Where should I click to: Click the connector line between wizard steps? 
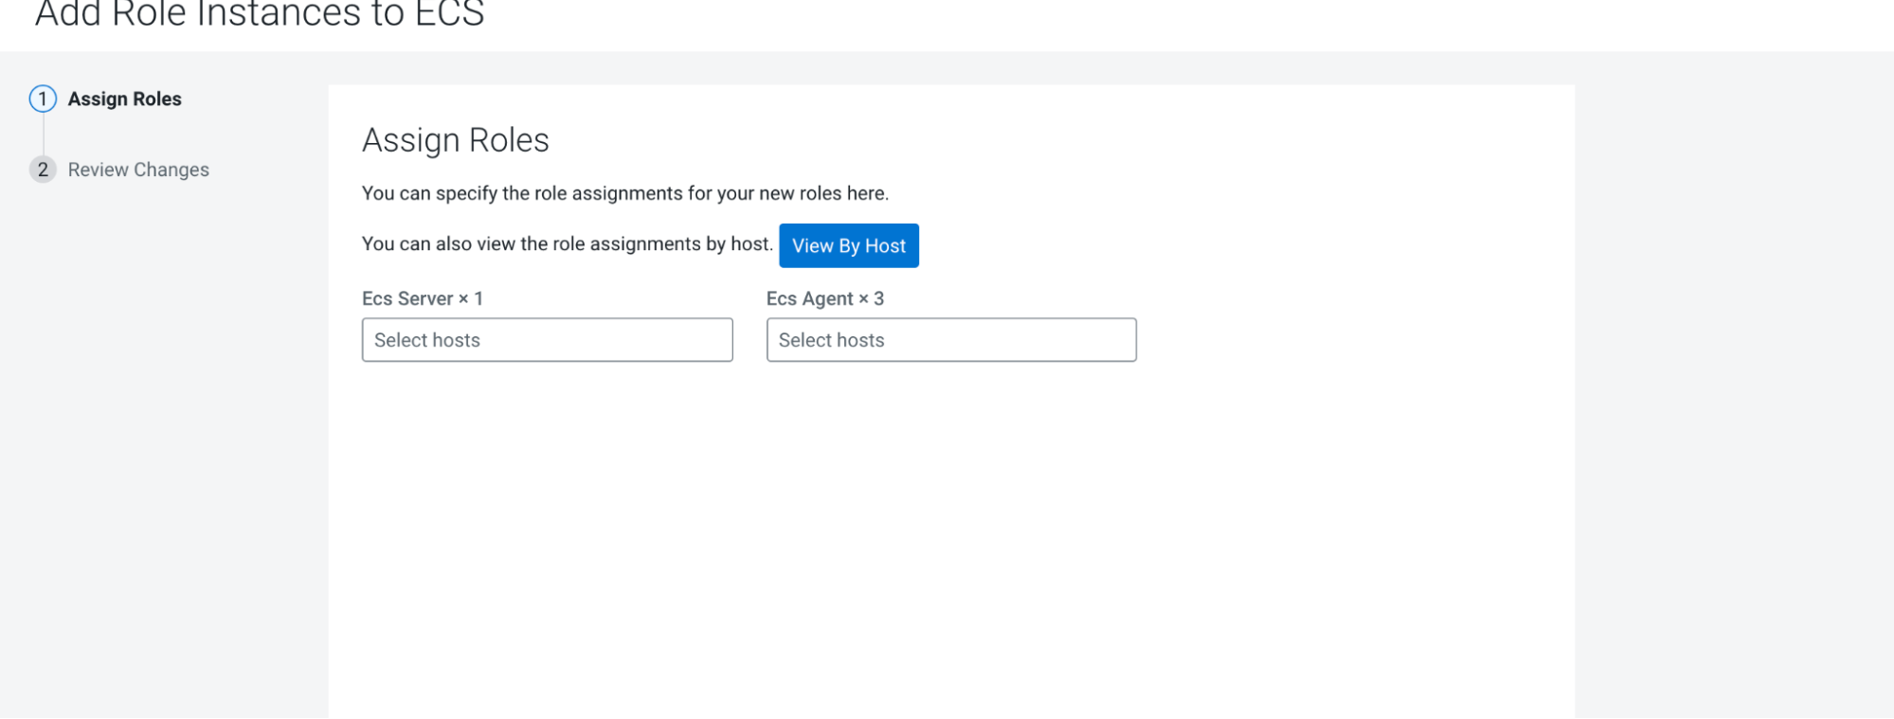(43, 135)
